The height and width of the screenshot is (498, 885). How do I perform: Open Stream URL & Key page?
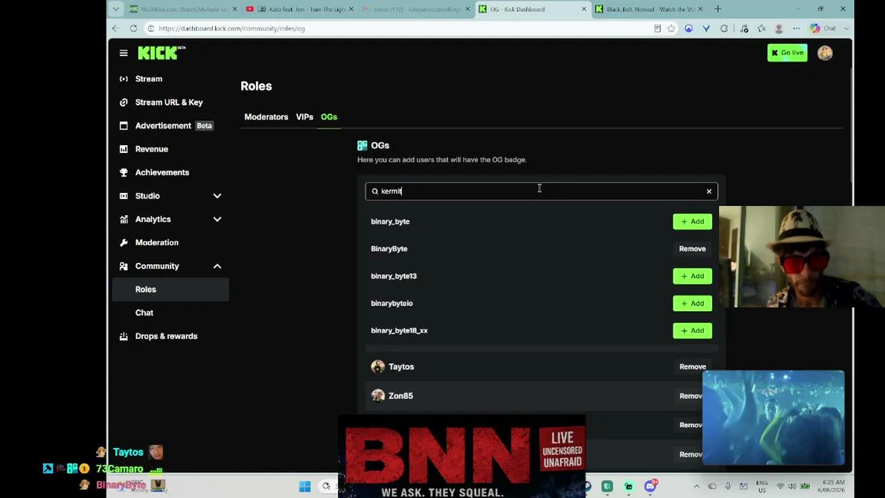click(170, 102)
